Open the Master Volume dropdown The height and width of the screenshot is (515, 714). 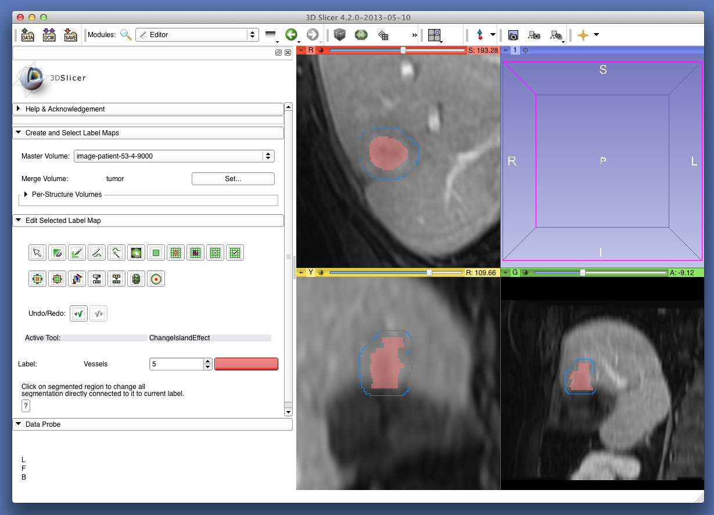click(x=174, y=156)
